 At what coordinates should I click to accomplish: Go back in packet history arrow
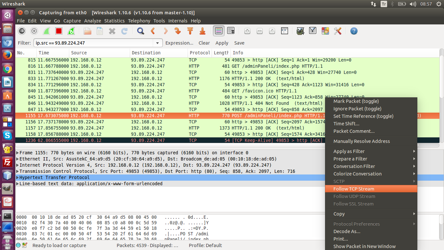pyautogui.click(x=153, y=31)
